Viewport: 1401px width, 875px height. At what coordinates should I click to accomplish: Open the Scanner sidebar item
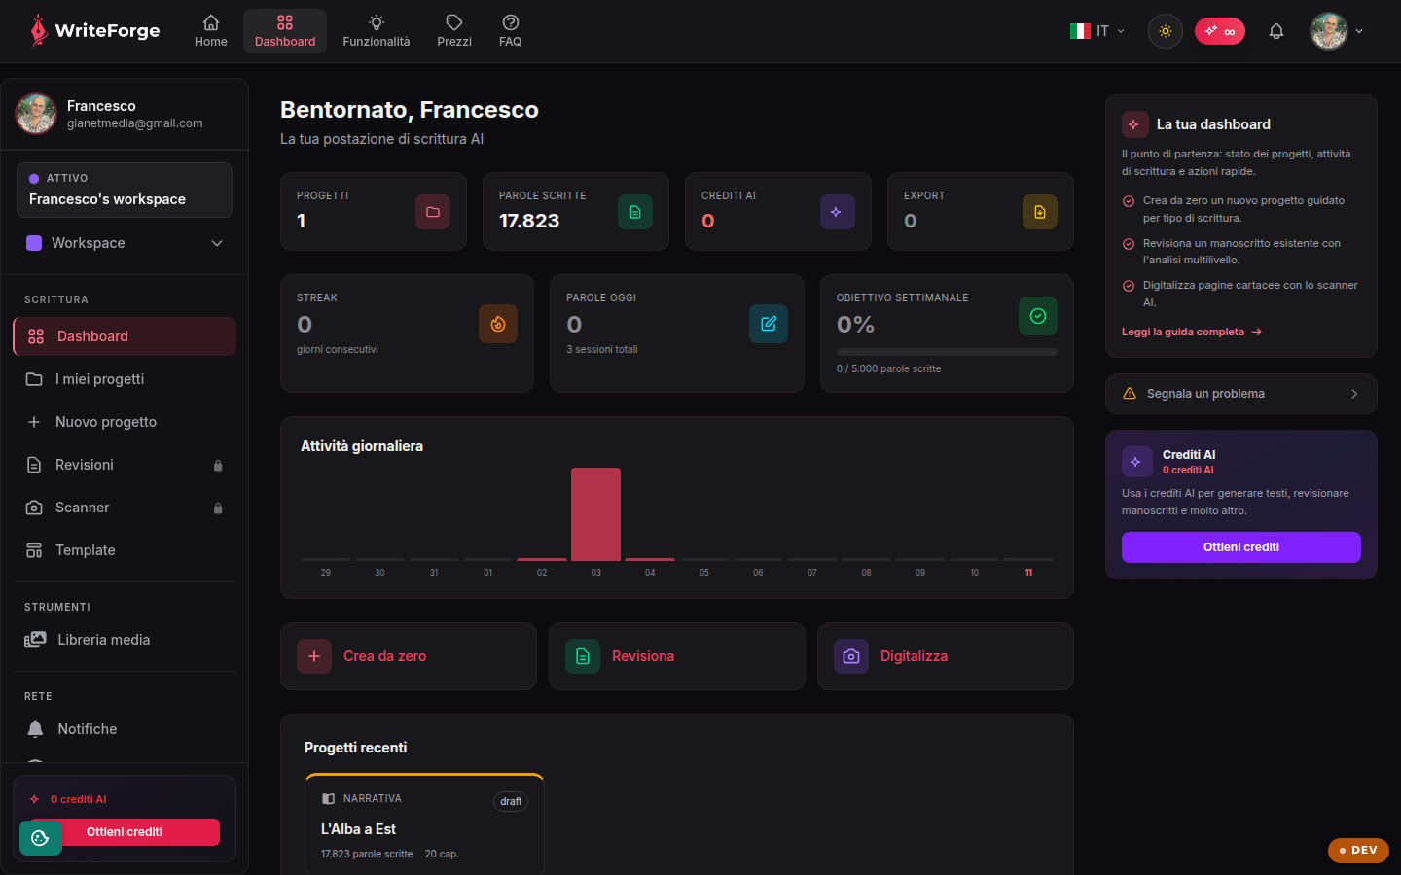coord(125,507)
